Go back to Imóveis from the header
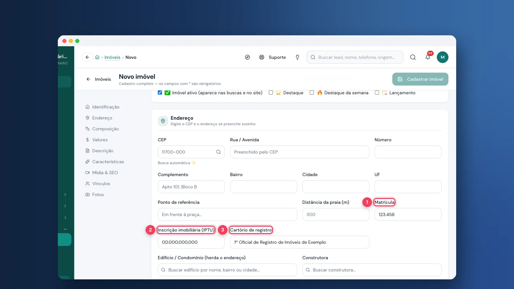The image size is (514, 289). (99, 79)
